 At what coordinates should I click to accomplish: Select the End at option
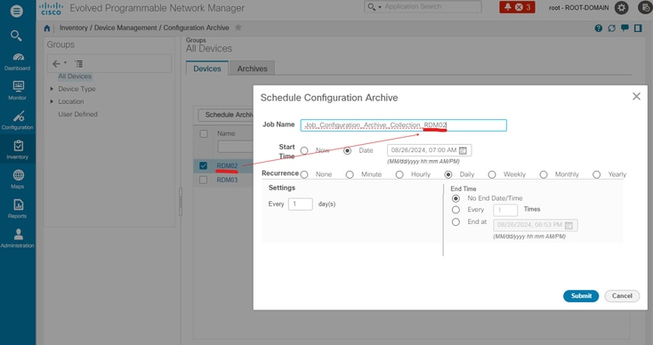[456, 222]
